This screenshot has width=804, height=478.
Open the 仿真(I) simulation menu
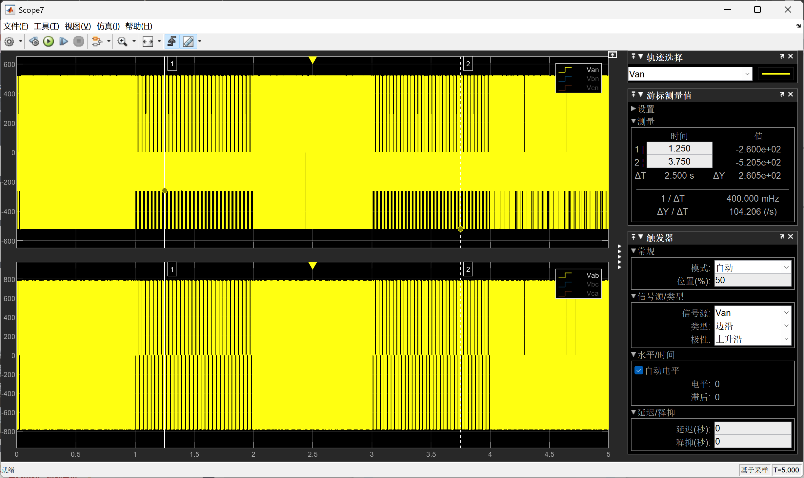108,26
